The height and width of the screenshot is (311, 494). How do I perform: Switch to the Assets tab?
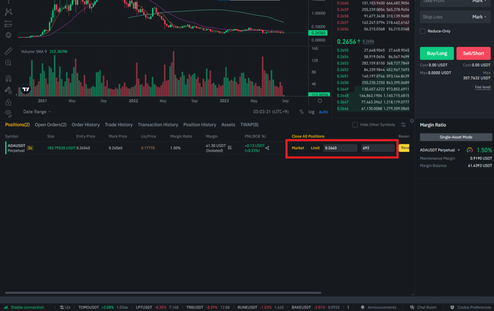pyautogui.click(x=228, y=124)
